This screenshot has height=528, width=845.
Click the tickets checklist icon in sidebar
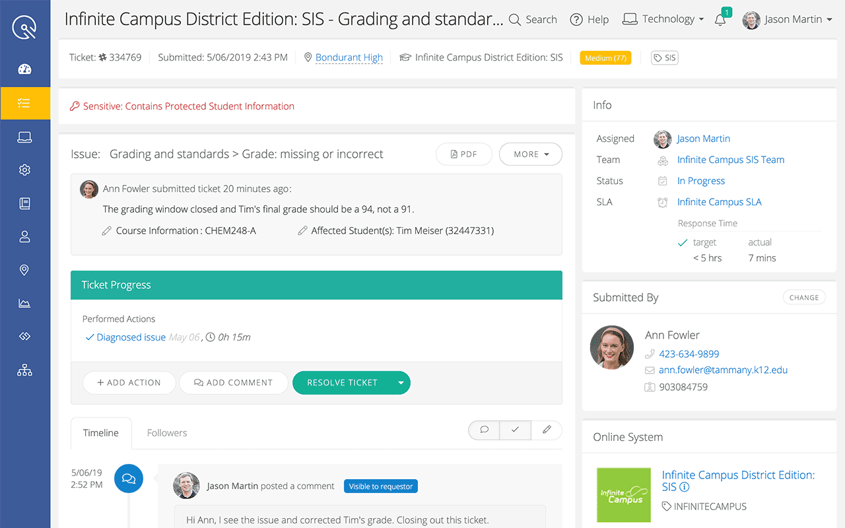25,103
